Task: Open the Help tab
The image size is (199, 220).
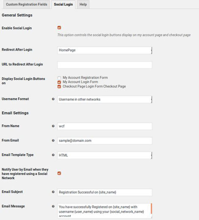Action: pyautogui.click(x=83, y=4)
